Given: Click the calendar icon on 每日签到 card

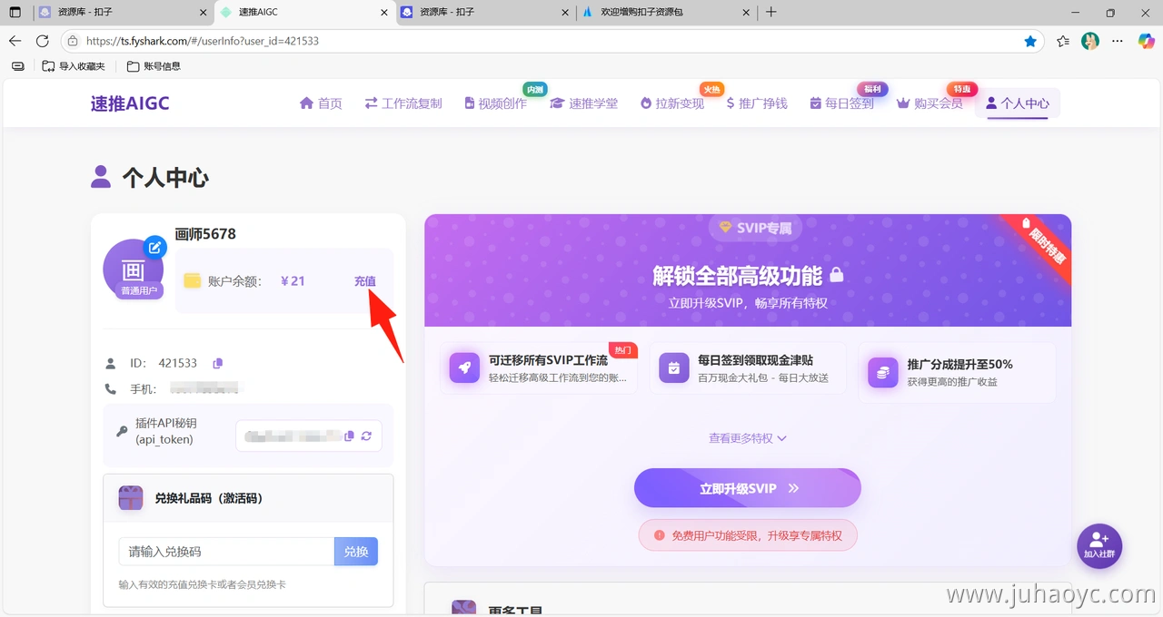Looking at the screenshot, I should point(674,368).
